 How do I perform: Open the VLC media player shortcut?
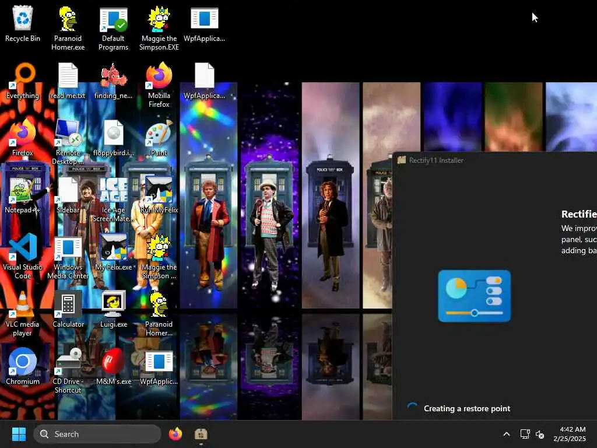pos(23,314)
